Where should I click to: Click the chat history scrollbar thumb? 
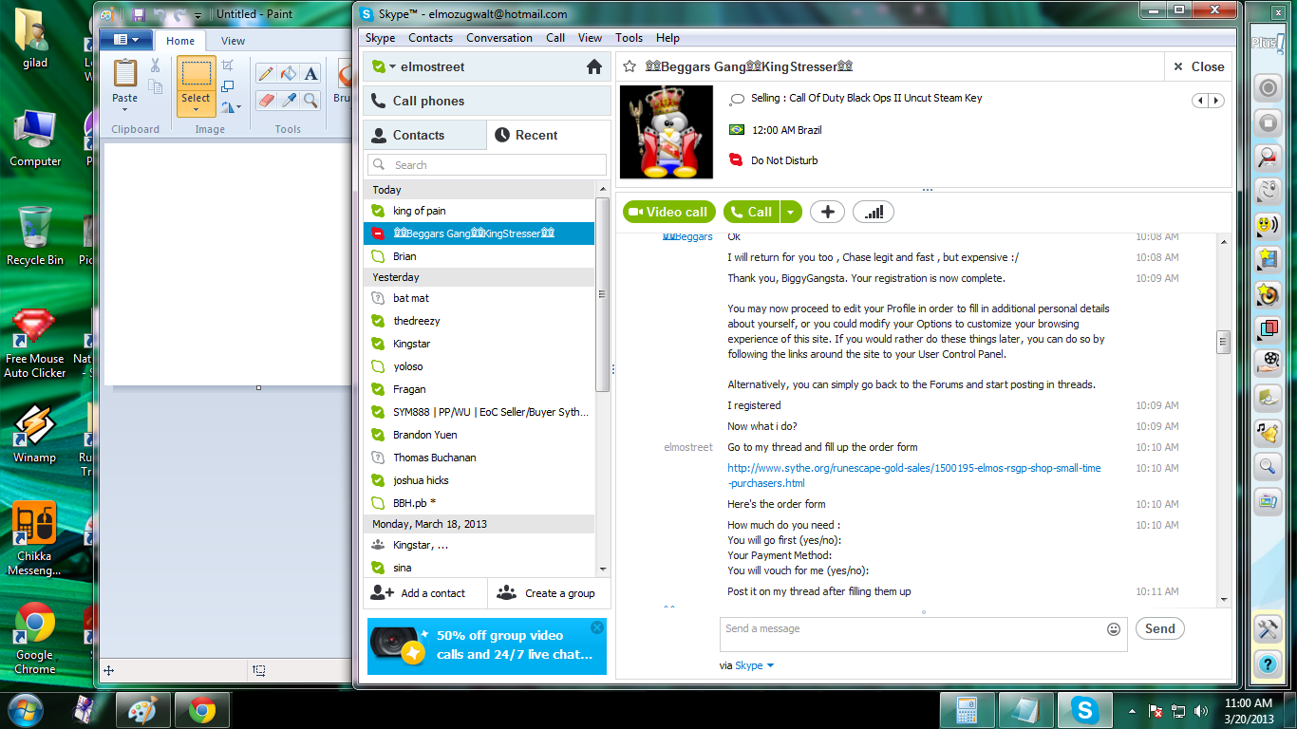[1224, 343]
